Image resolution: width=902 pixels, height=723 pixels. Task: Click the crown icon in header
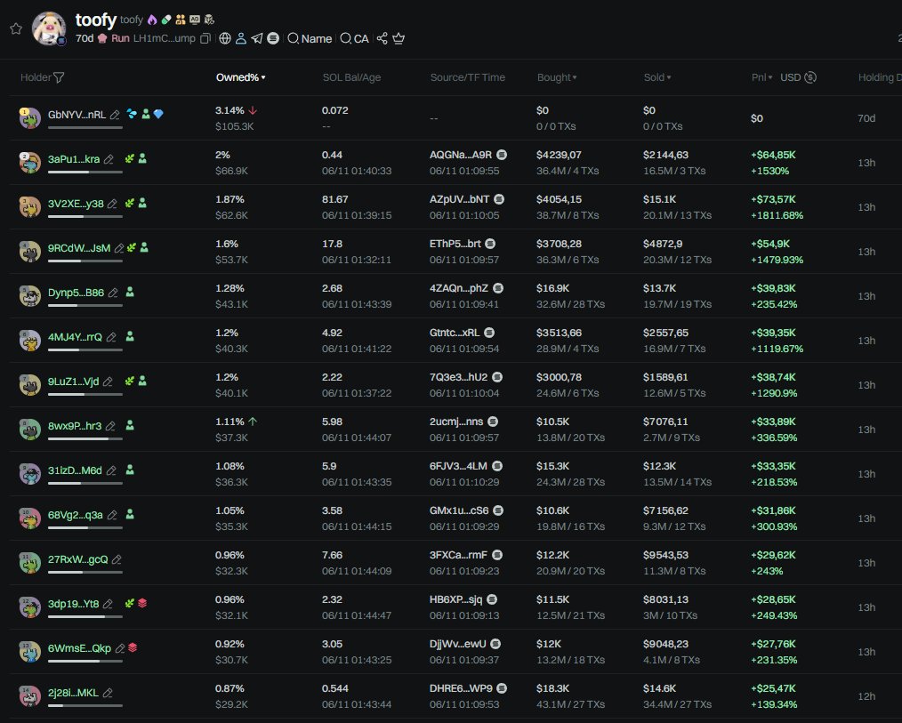[x=399, y=38]
